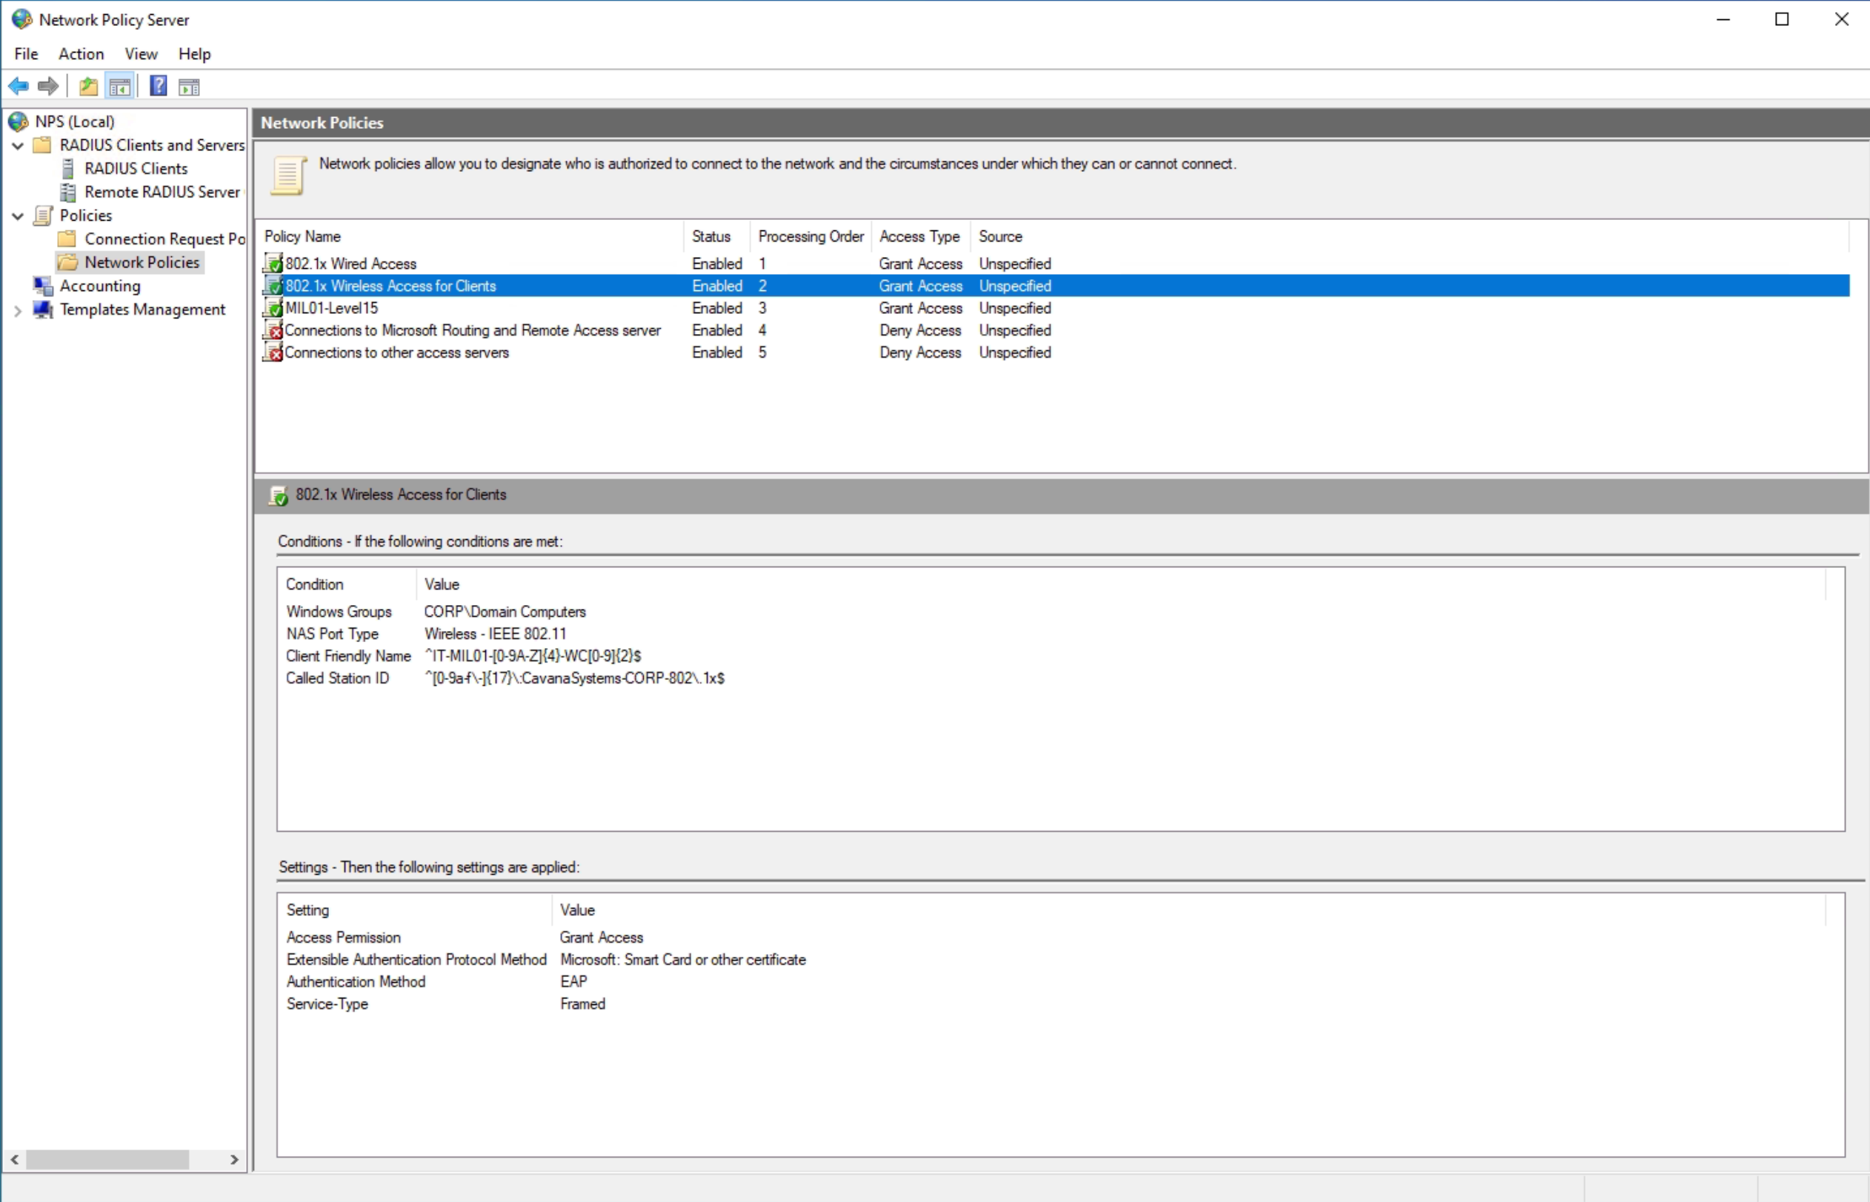Click the Network Policies folder icon in tree

(x=68, y=262)
